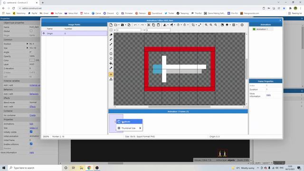Select the Image points origin tool
The width and height of the screenshot is (304, 171).
click(x=111, y=75)
